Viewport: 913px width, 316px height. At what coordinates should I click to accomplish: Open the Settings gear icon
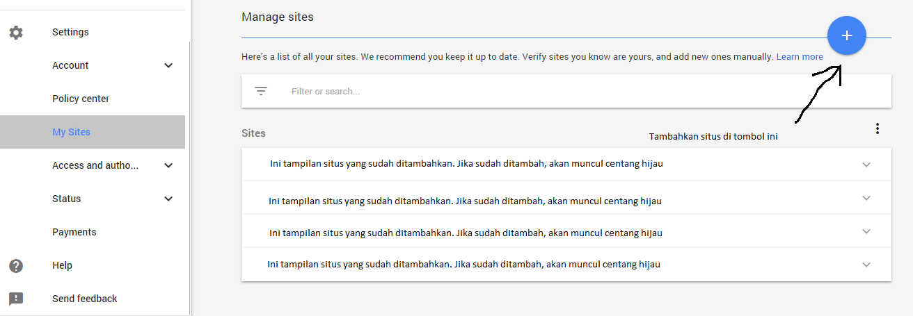point(15,32)
